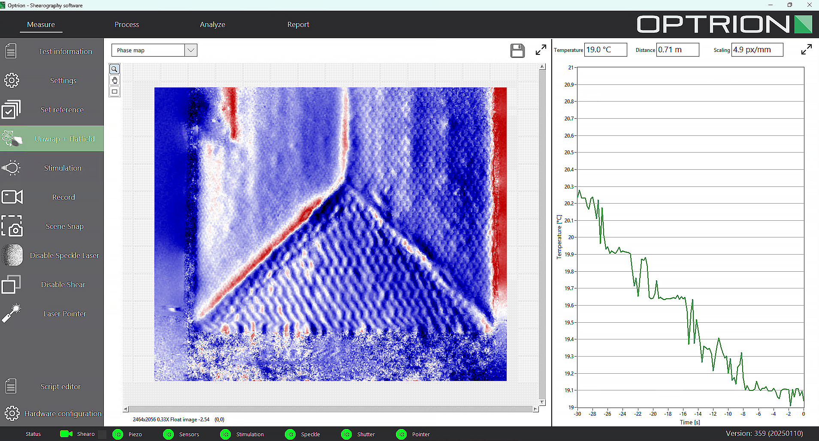
Task: Expand the temperature chart fullscreen
Action: tap(807, 49)
